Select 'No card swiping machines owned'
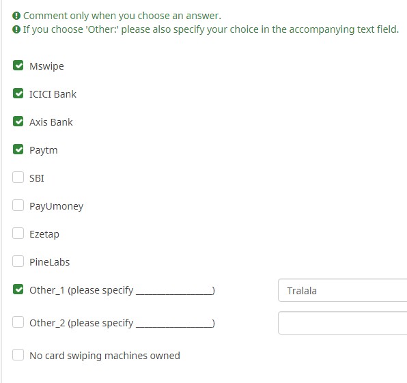 click(x=18, y=355)
